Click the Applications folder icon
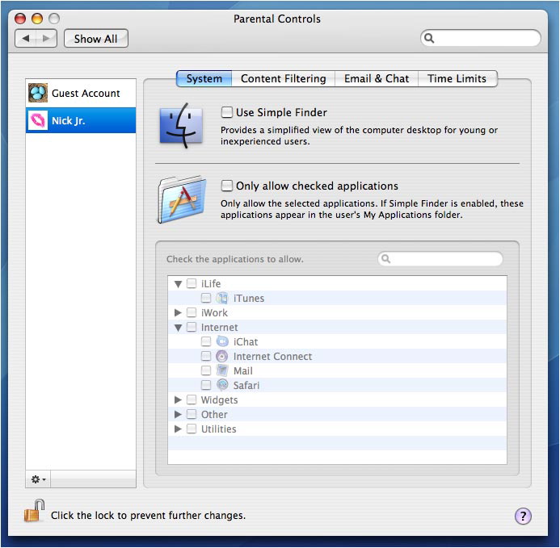560x548 pixels. [182, 199]
